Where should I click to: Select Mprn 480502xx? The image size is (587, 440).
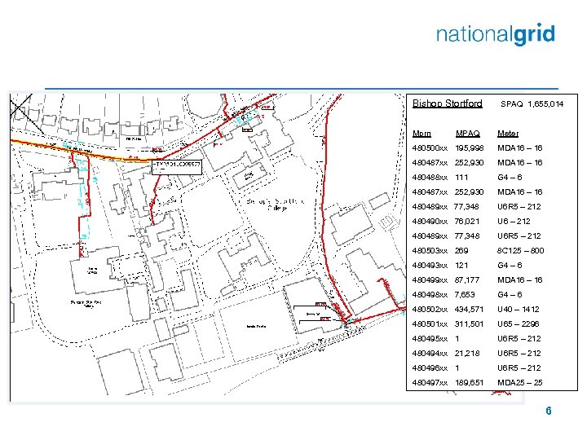pyautogui.click(x=430, y=310)
